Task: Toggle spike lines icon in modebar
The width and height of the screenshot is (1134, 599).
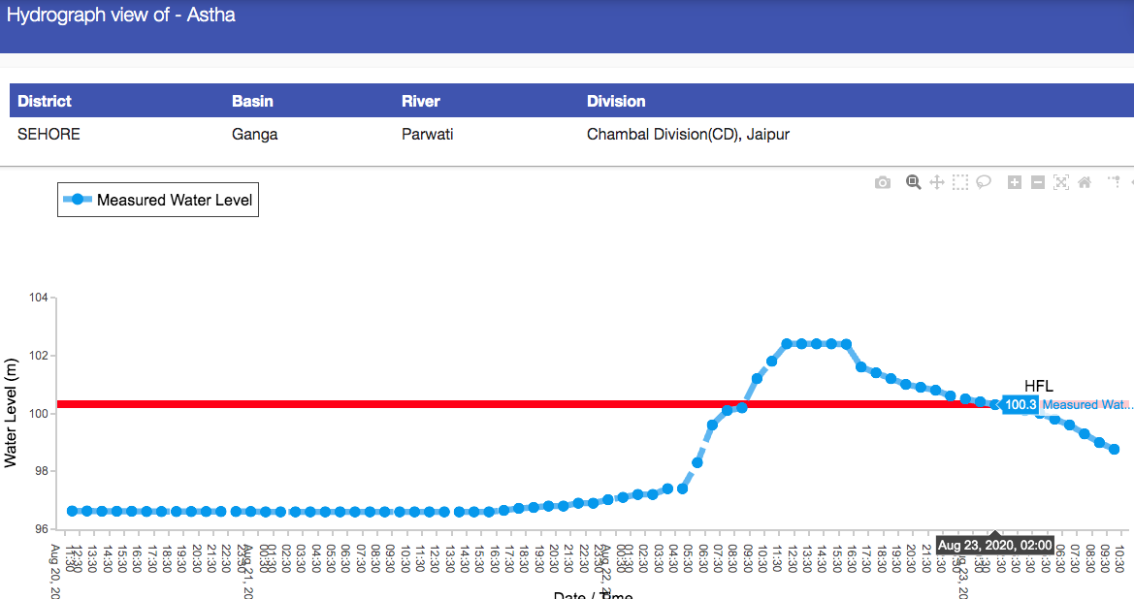Action: [1116, 182]
